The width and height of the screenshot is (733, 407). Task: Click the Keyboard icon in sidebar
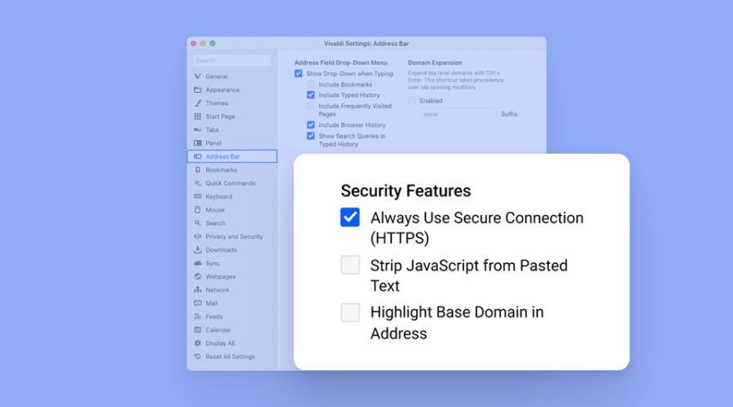pos(198,196)
